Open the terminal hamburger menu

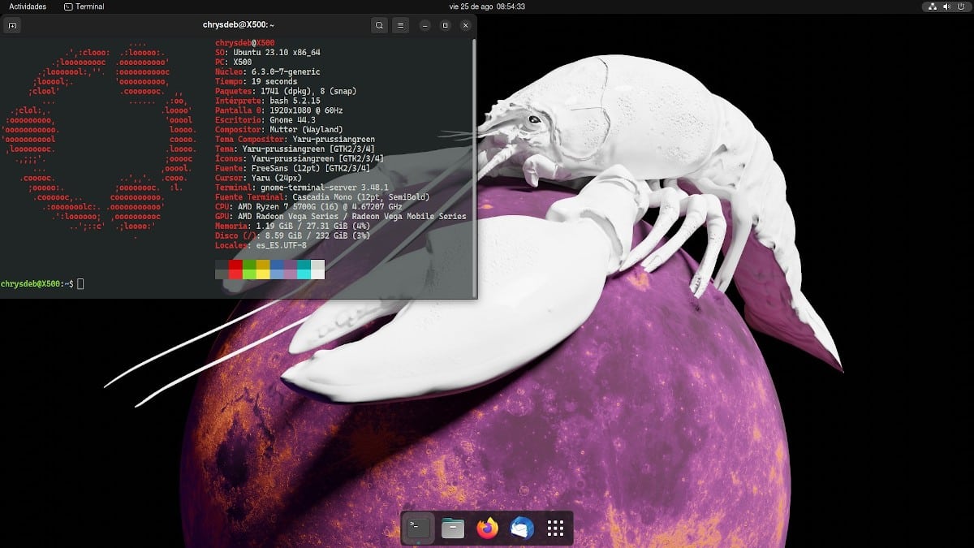point(400,25)
